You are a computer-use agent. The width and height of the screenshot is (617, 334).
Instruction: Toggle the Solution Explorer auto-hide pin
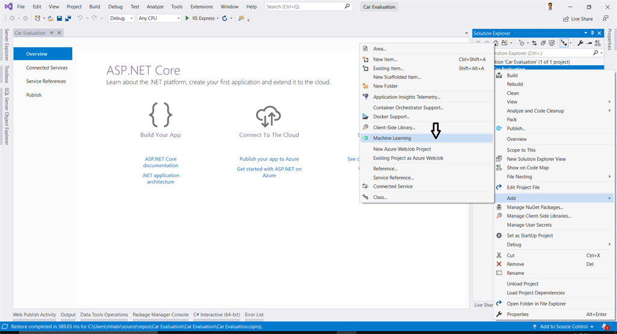click(593, 33)
